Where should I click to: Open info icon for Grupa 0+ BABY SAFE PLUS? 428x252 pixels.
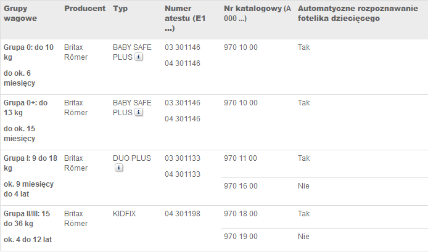coord(139,112)
